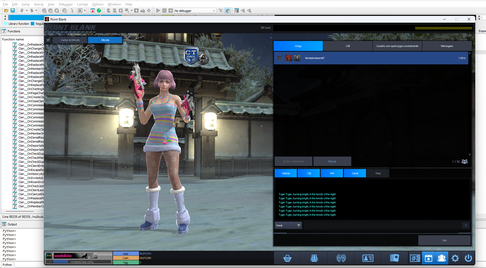Viewport: 486px width, 268px height.
Task: Click the EXP progress bar
Action: (x=82, y=262)
